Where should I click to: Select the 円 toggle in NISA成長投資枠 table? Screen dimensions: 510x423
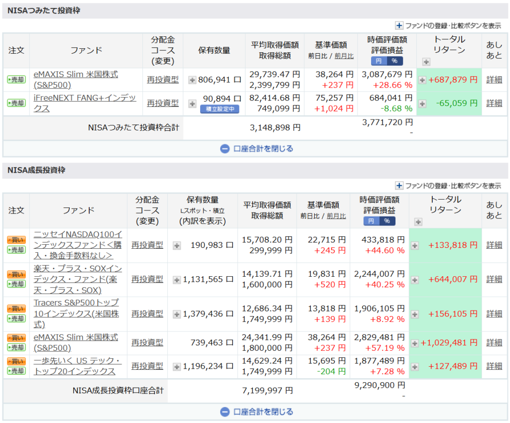click(x=371, y=221)
